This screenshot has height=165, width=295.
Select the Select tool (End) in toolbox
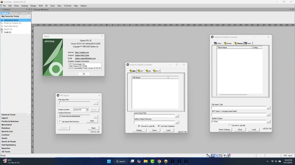pos(16,20)
